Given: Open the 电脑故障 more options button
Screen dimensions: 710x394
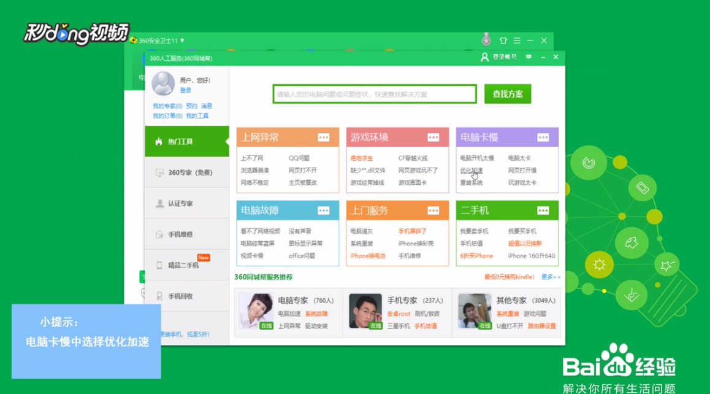Looking at the screenshot, I should [x=323, y=211].
